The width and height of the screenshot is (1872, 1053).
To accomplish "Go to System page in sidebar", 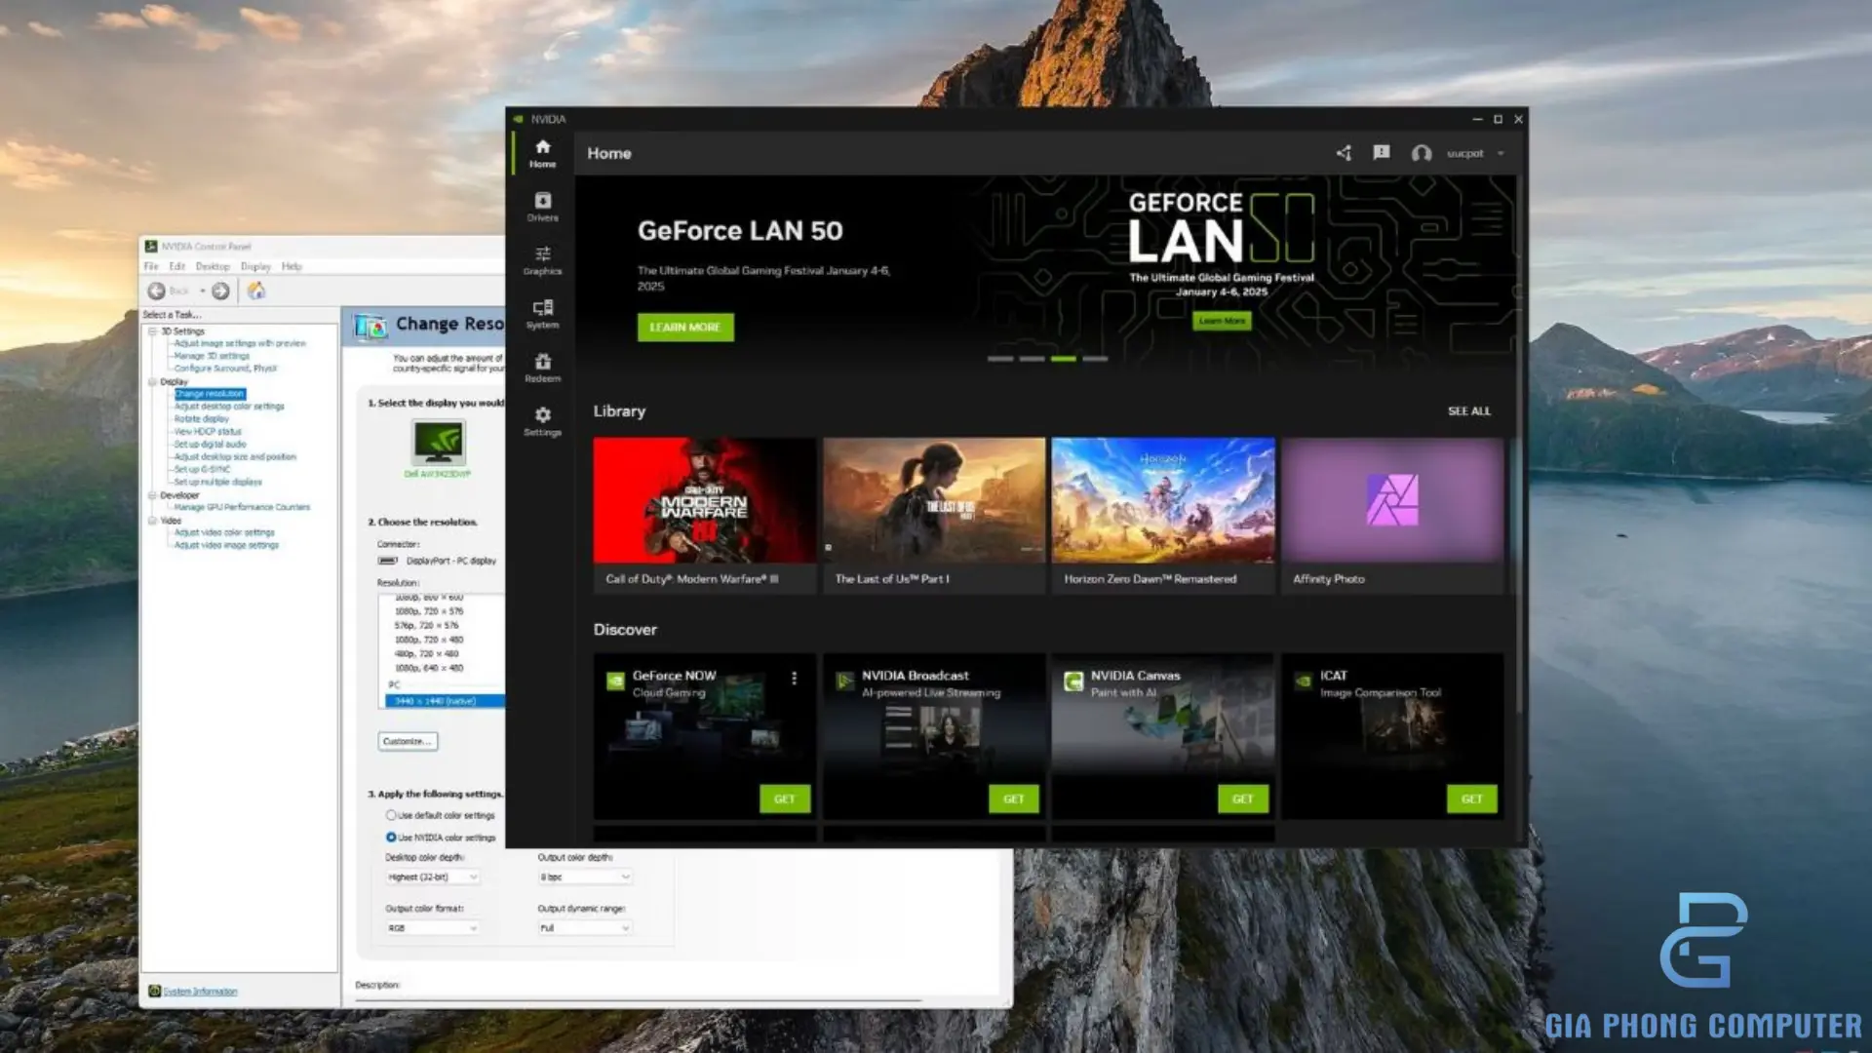I will pos(542,313).
